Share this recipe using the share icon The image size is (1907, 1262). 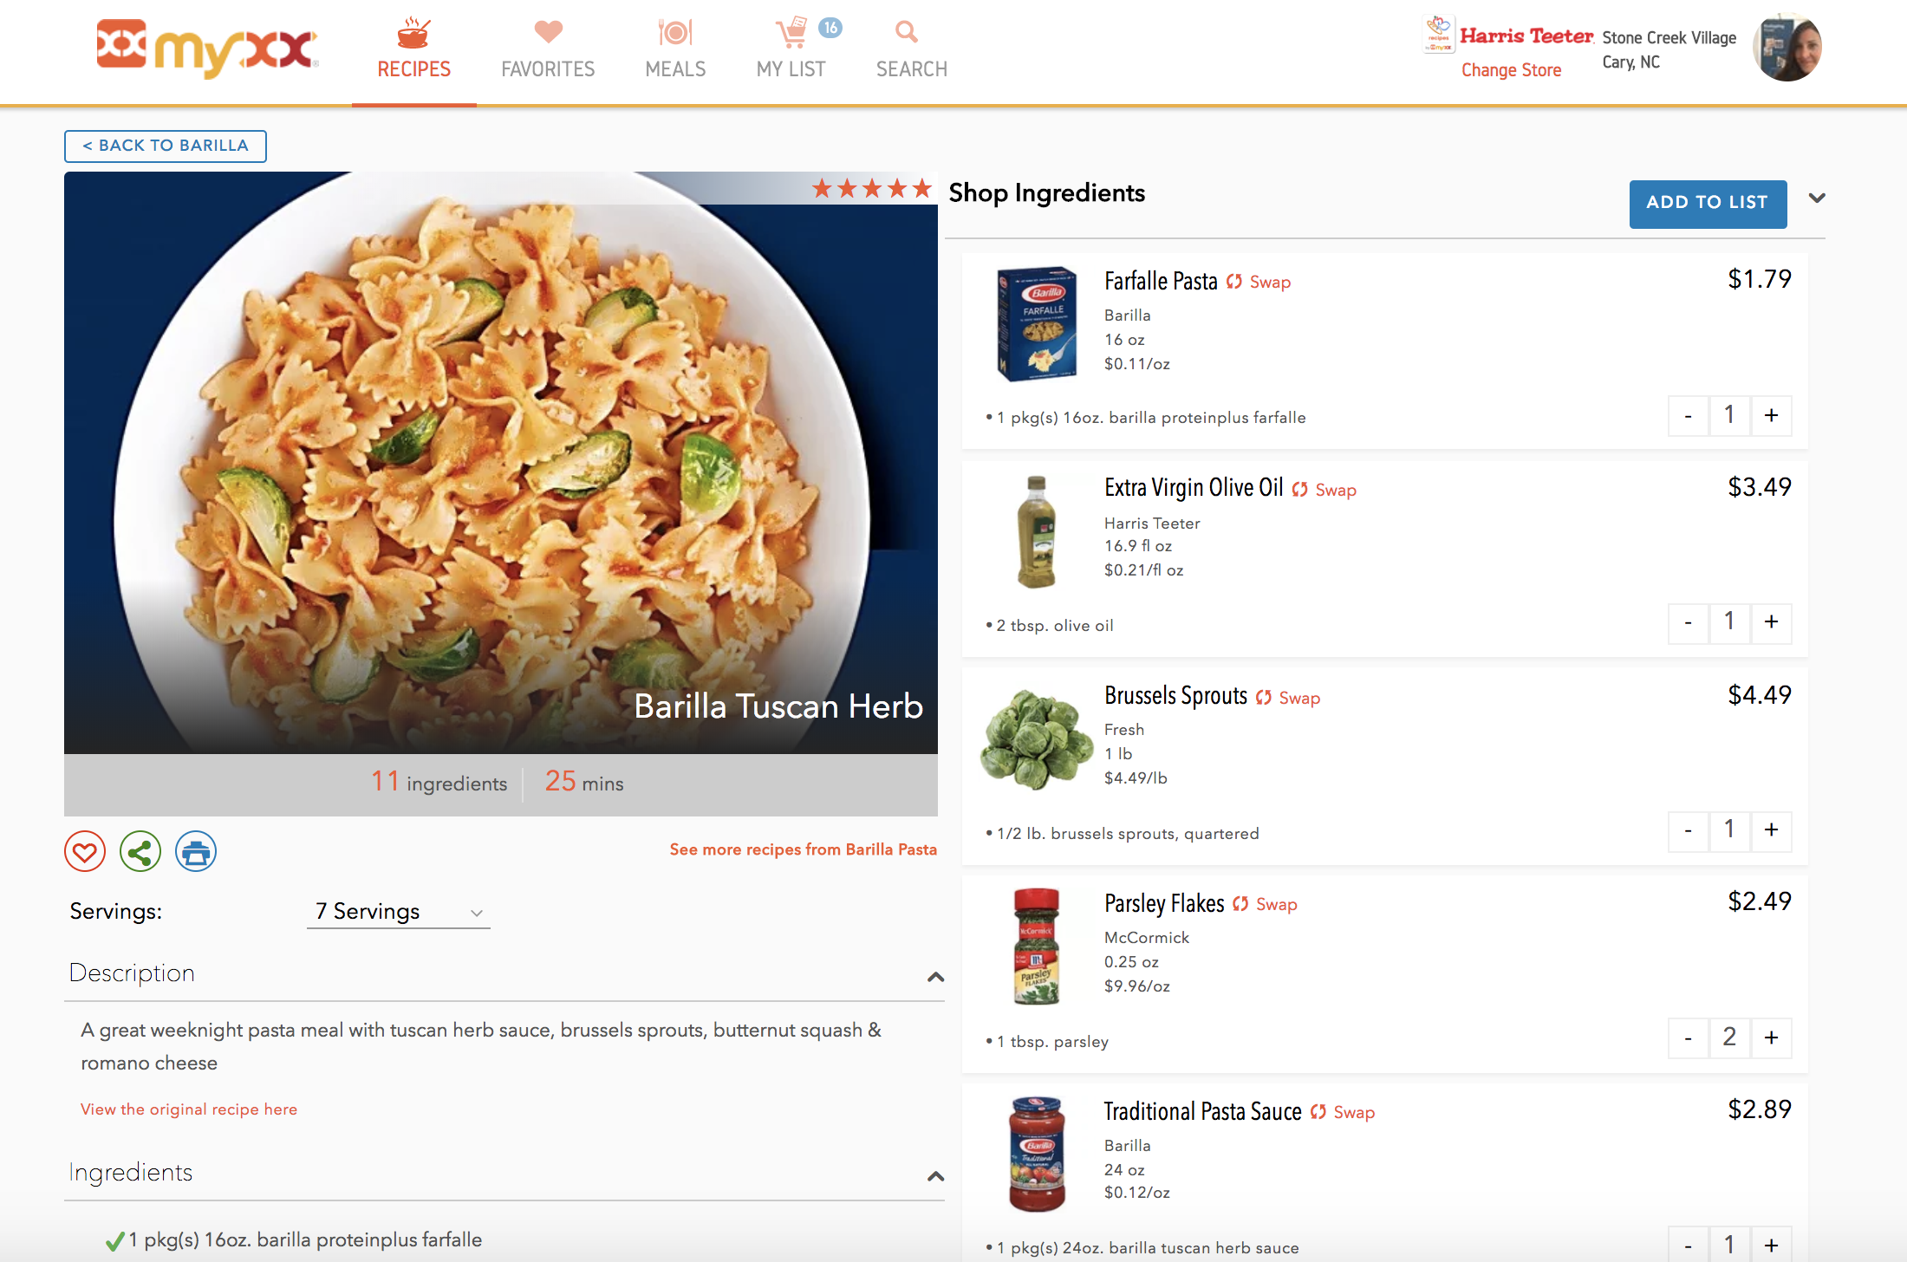tap(140, 851)
